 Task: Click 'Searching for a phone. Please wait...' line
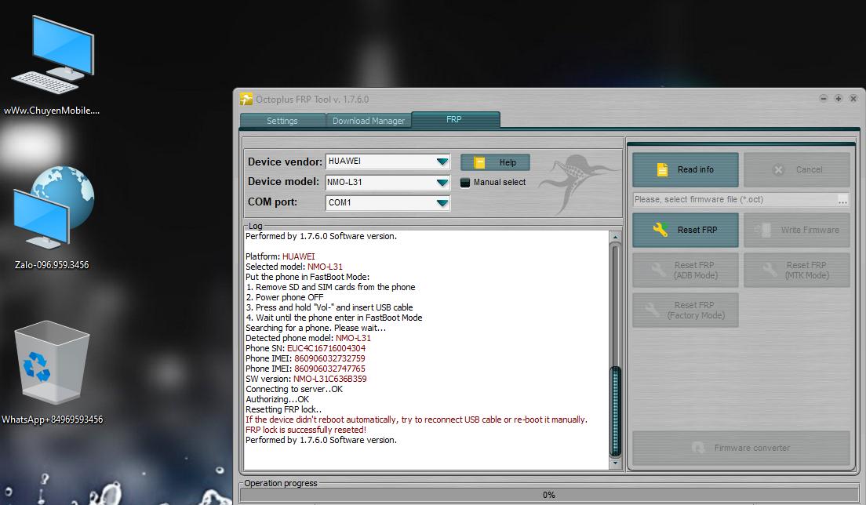[x=316, y=328]
